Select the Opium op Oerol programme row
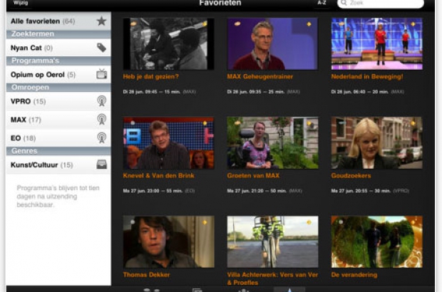Screen dimensions: 442x292 [x=58, y=74]
